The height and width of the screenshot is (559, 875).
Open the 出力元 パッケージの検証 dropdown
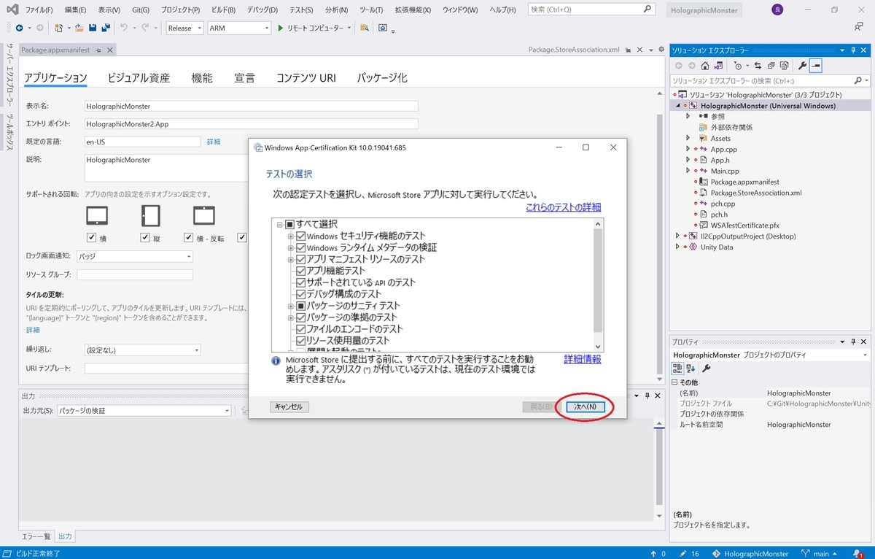pyautogui.click(x=144, y=411)
